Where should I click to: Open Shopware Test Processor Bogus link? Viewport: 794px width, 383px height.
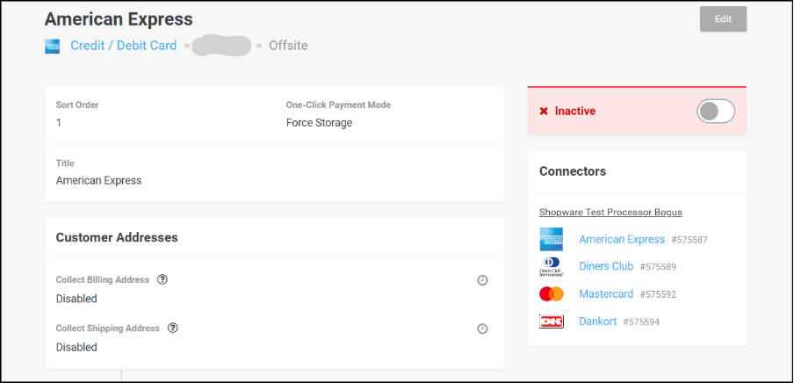pyautogui.click(x=610, y=213)
